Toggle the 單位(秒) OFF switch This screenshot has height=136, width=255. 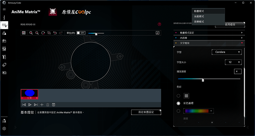tap(81, 33)
